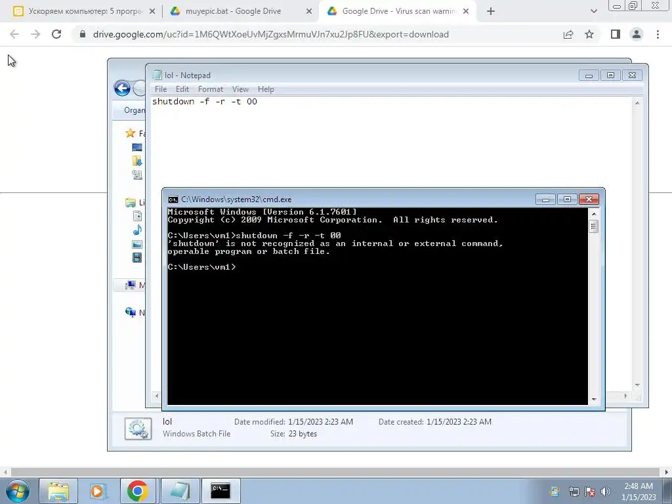Click Notepad scroll left arrow

(x=156, y=396)
